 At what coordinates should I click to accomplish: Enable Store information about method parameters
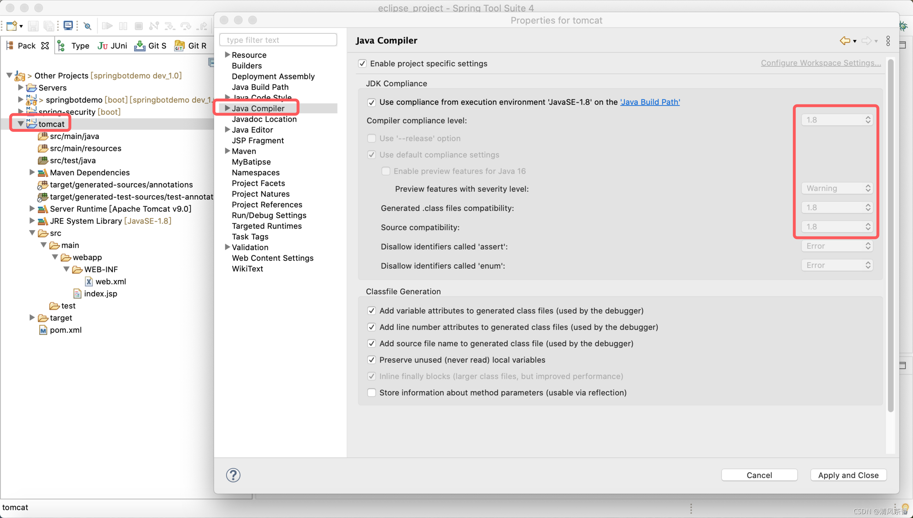pyautogui.click(x=372, y=393)
